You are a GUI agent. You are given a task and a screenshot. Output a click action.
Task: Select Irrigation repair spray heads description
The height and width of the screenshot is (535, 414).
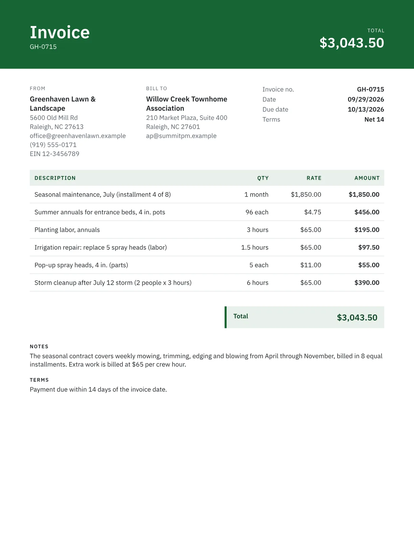pos(101,247)
